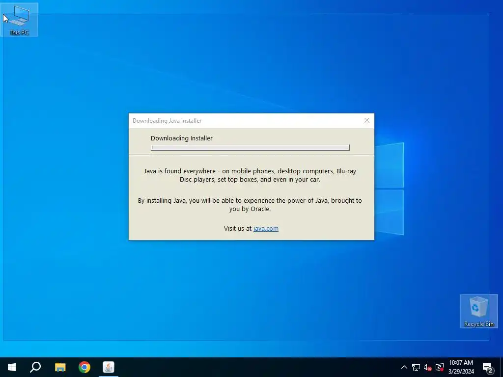Open clock showing 10:07 AM
This screenshot has width=503, height=377.
pyautogui.click(x=461, y=367)
